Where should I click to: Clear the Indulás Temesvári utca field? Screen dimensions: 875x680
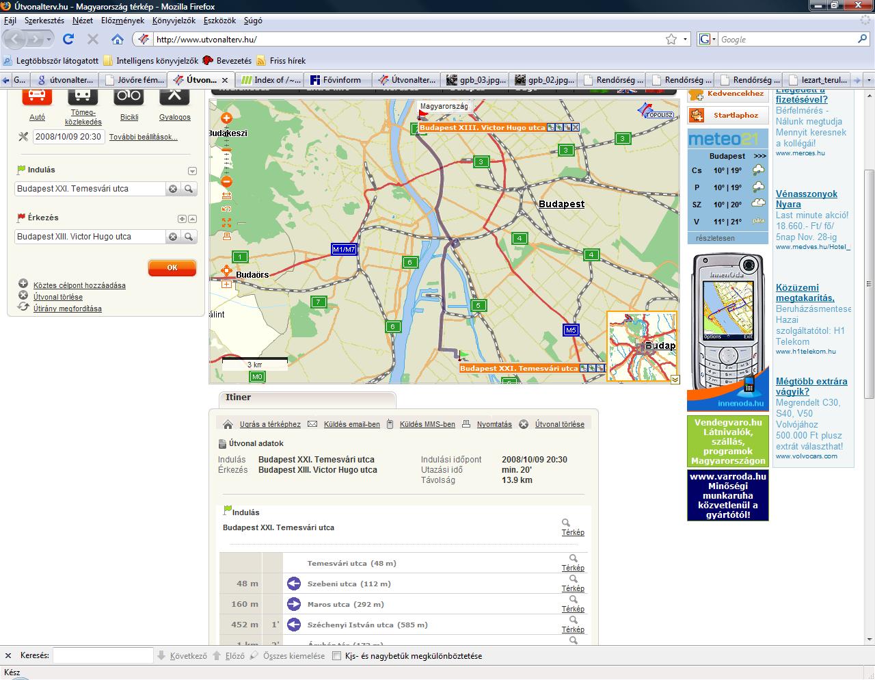coord(173,189)
